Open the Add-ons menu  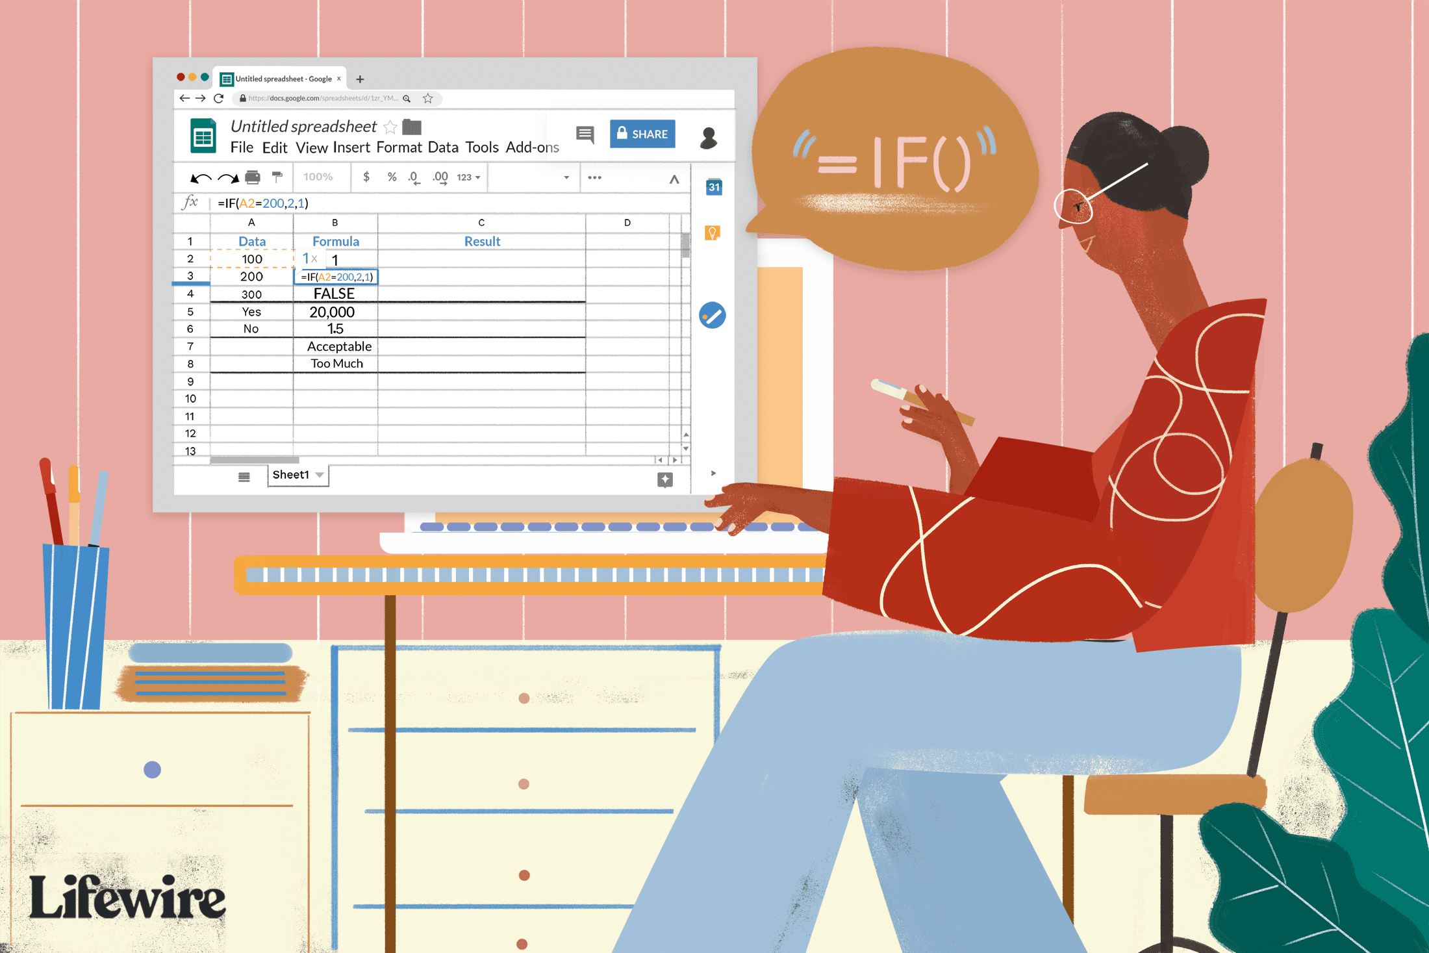[x=532, y=147]
